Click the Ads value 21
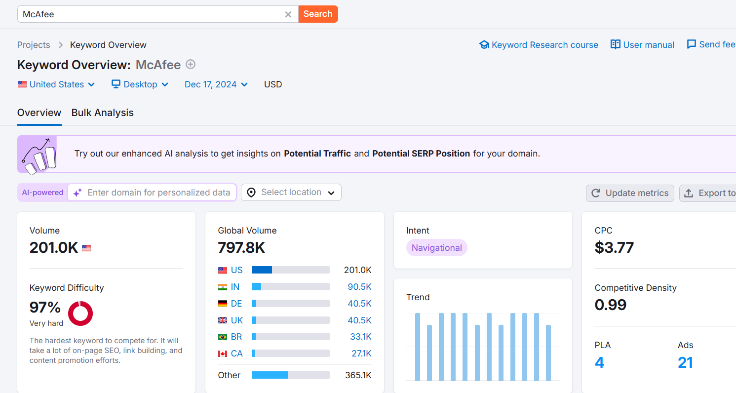736x393 pixels. click(x=685, y=363)
